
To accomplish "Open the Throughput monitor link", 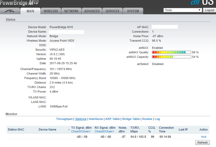I will 64,119.
